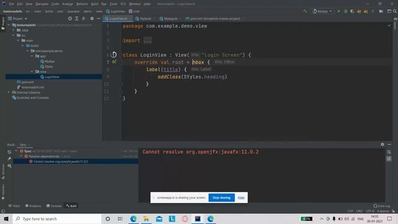Open Build panel gear settings
Image resolution: width=398 pixels, height=224 pixels.
click(x=382, y=144)
